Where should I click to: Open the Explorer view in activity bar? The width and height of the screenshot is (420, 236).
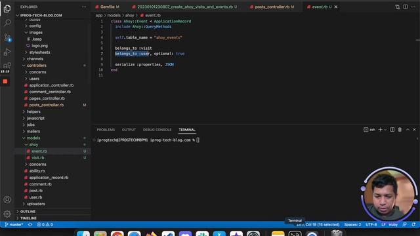tap(7, 9)
